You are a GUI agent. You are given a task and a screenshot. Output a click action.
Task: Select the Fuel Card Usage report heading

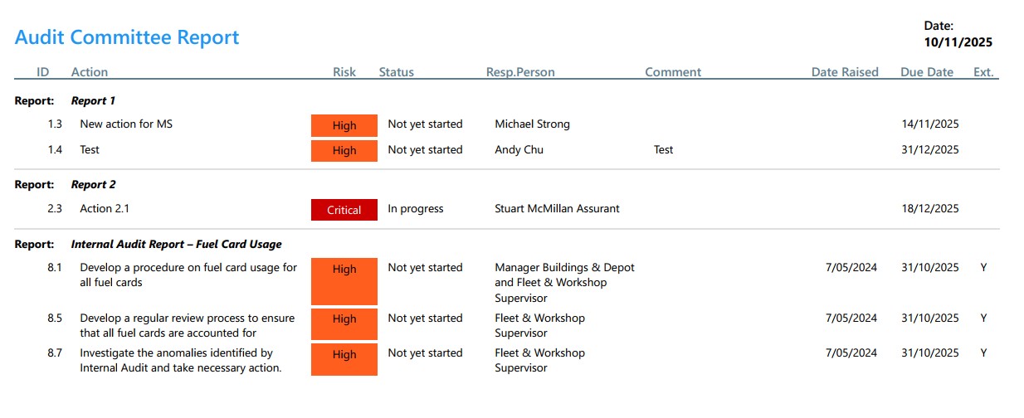coord(176,244)
